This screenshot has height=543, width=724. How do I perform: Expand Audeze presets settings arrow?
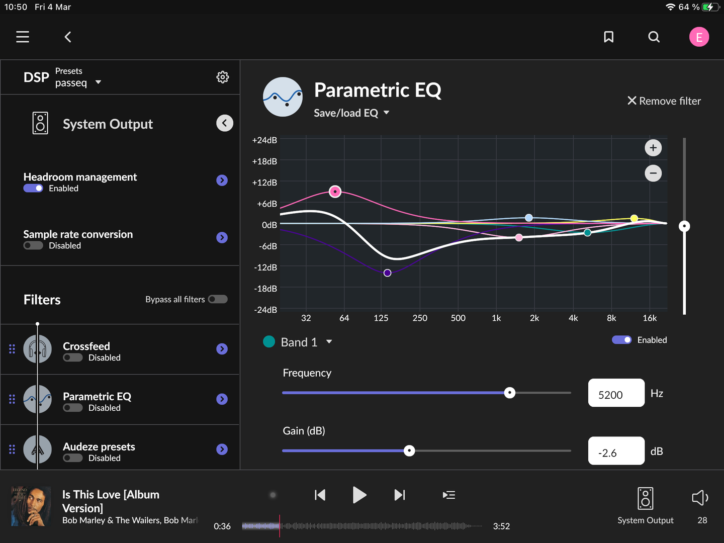tap(222, 449)
